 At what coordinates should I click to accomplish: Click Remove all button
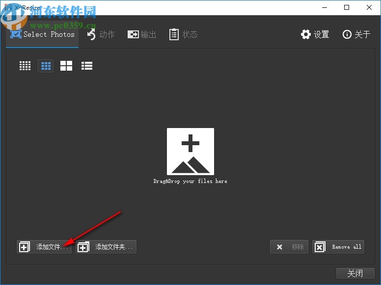click(x=338, y=247)
